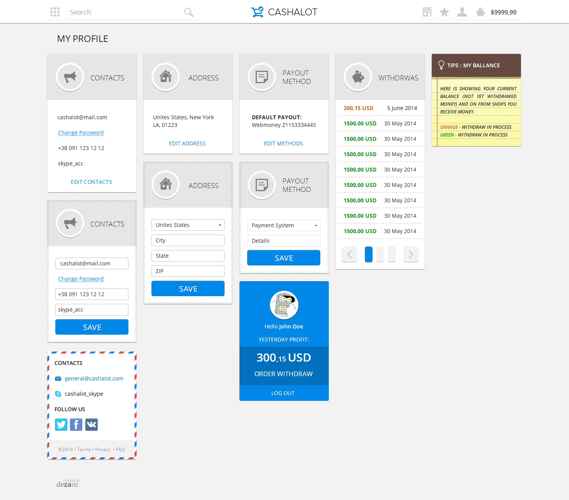
Task: Click the Skype icon beside cashalot_skype
Action: pyautogui.click(x=58, y=394)
